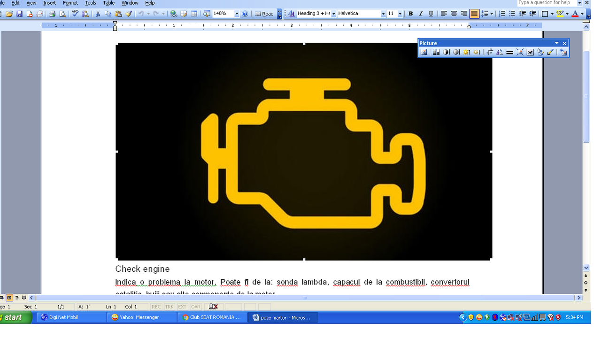Open the Line Spacing dropdown arrow

[x=492, y=14]
